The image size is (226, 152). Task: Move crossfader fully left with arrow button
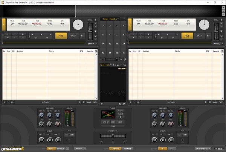tap(102, 142)
